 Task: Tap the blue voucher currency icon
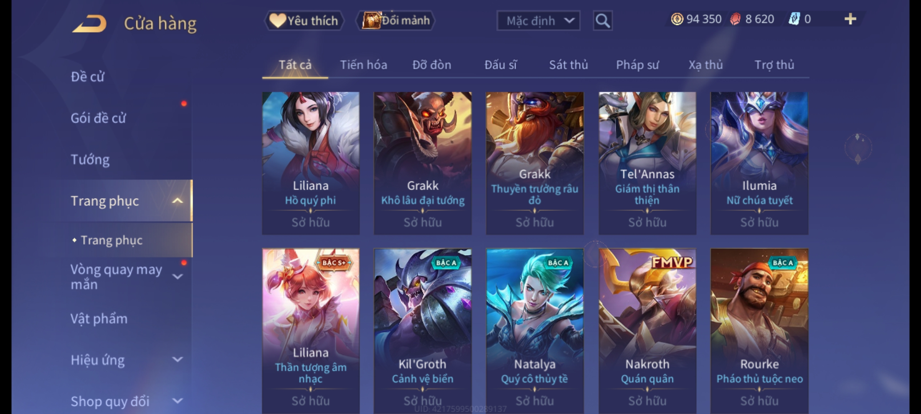pos(794,19)
